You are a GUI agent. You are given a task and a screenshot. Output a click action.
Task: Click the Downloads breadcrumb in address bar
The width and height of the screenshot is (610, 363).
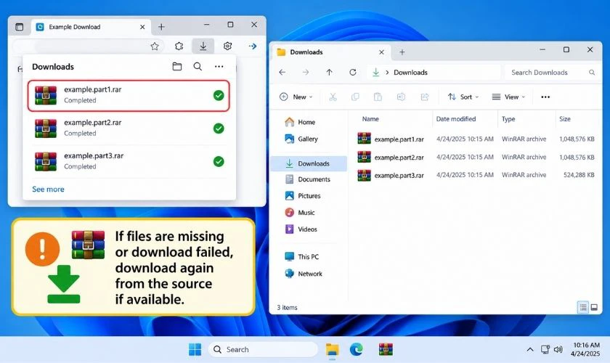(410, 73)
